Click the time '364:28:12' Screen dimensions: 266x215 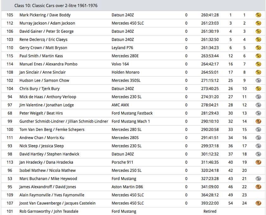pos(210,195)
